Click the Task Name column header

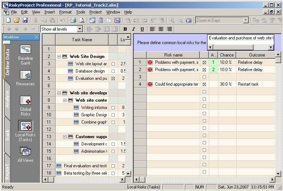[x=82, y=40]
